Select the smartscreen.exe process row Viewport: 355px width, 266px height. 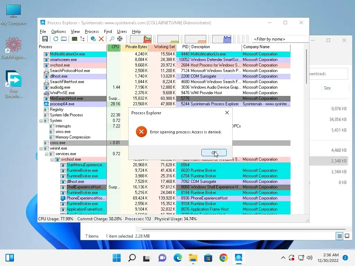coord(165,60)
